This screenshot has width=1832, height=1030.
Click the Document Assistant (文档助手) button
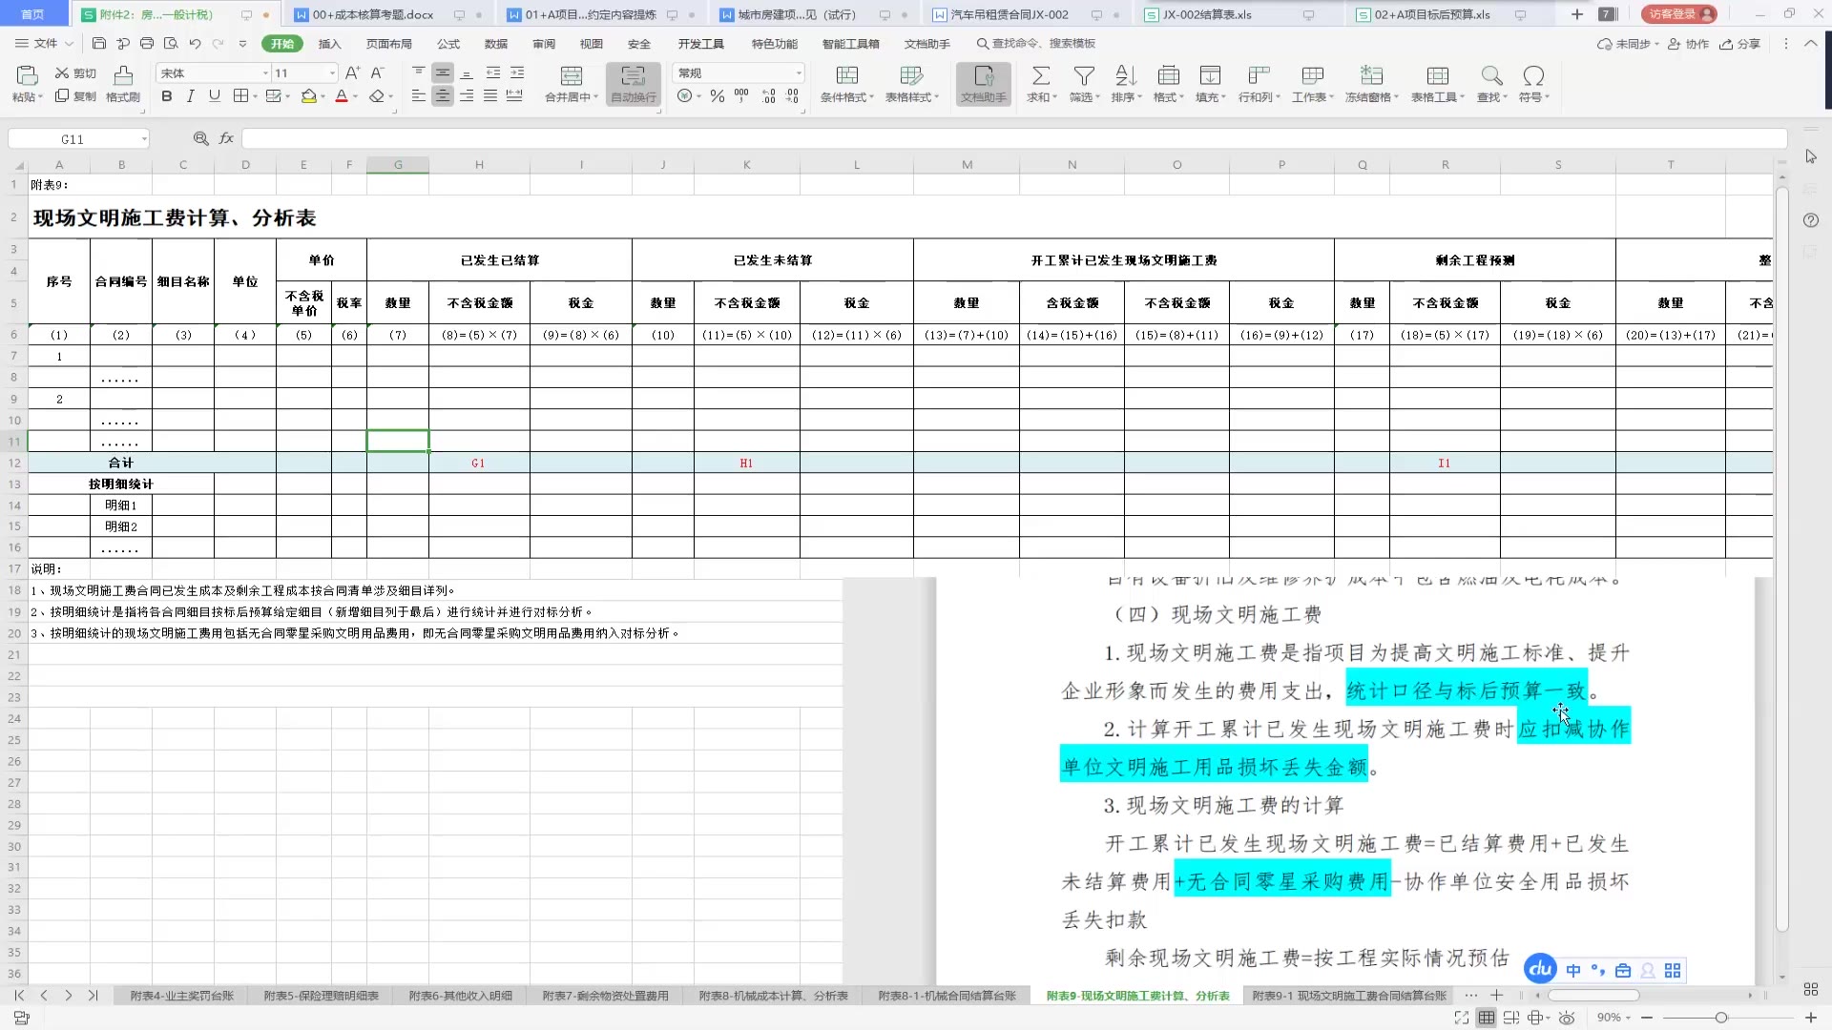[x=984, y=84]
